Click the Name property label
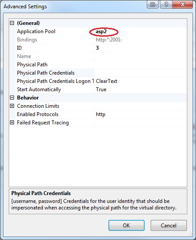Image resolution: width=196 pixels, height=240 pixels. [24, 56]
